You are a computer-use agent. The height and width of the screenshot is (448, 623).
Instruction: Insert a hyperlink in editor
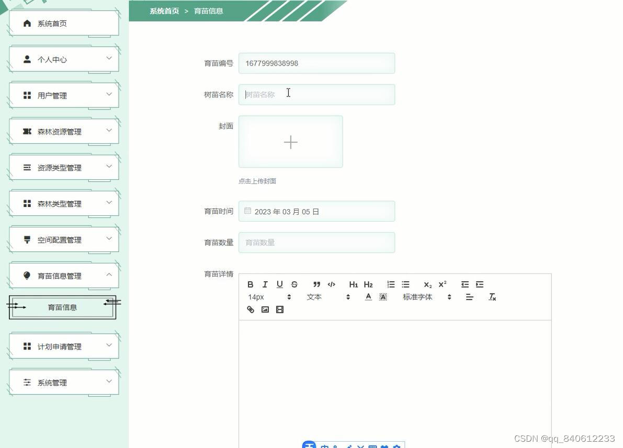[251, 309]
